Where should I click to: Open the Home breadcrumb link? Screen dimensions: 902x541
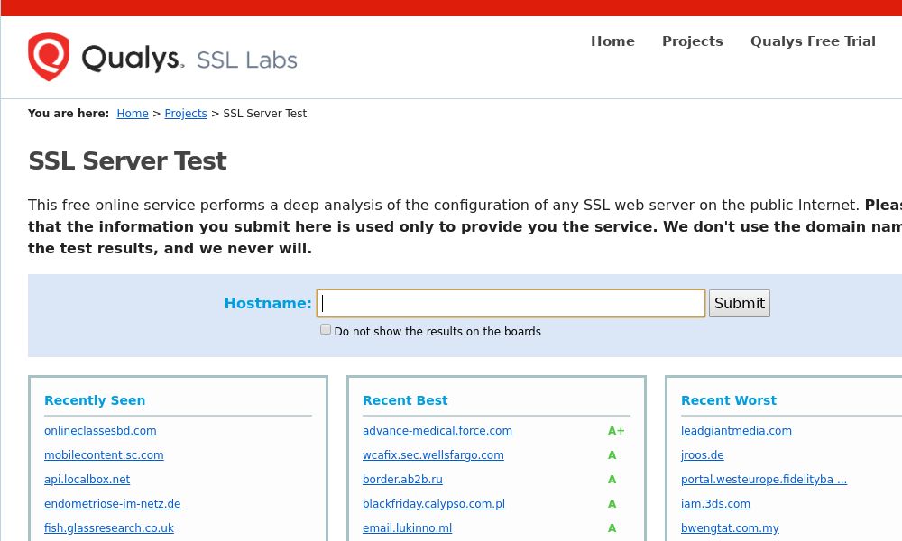click(133, 114)
